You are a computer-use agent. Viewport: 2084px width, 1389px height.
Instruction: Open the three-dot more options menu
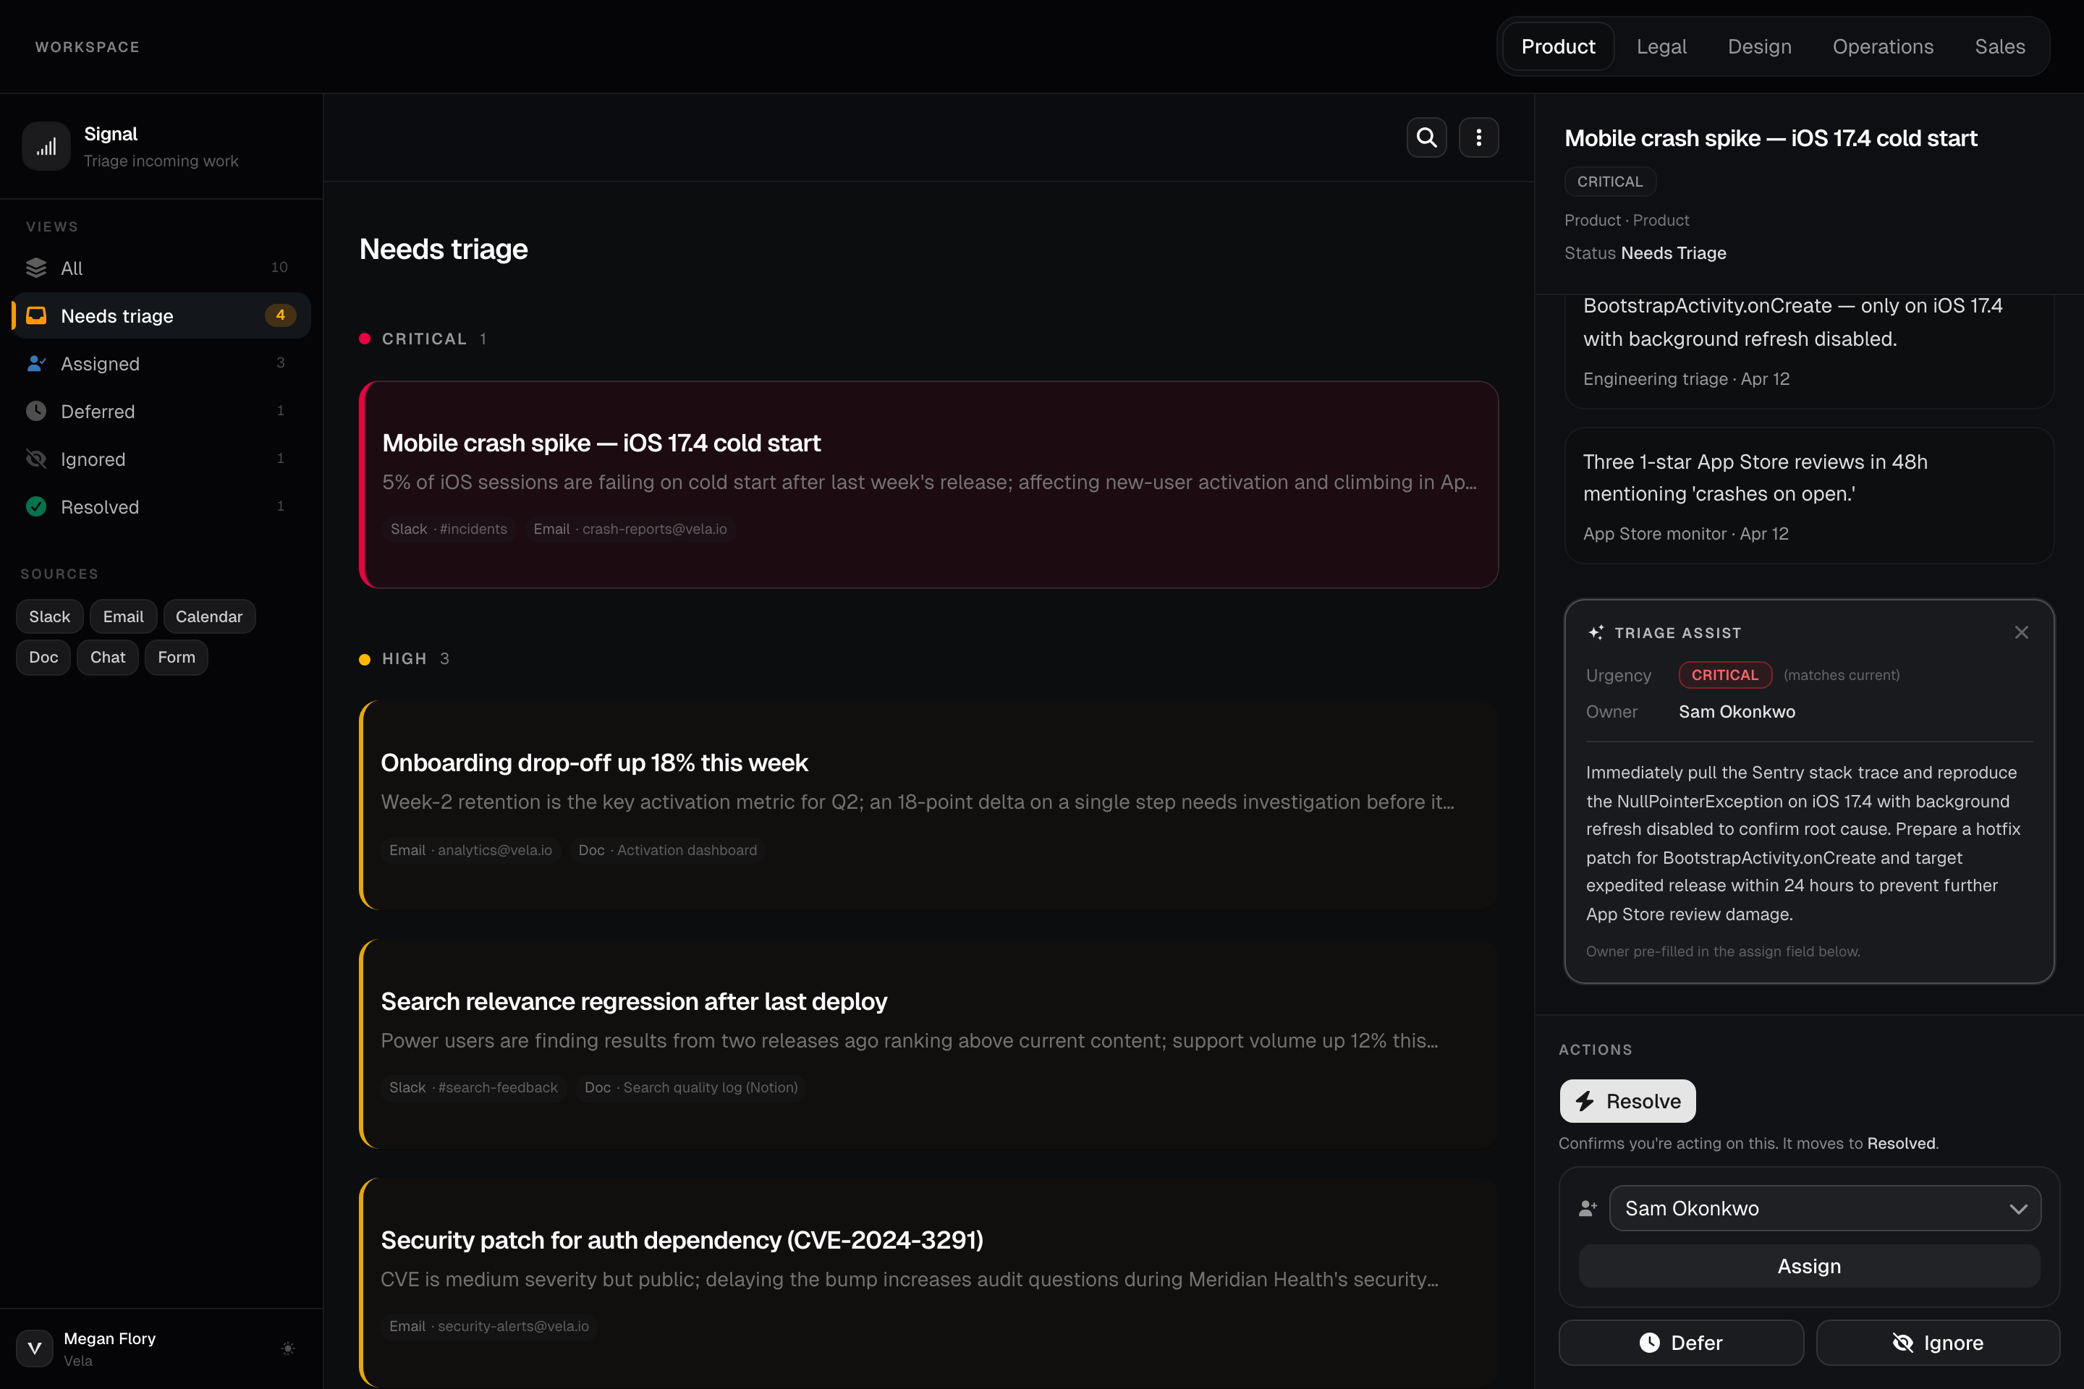(x=1479, y=137)
